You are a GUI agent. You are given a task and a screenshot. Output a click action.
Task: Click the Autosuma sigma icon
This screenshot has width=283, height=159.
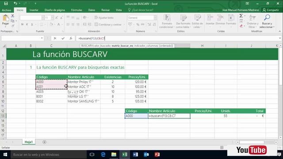pyautogui.click(x=241, y=16)
